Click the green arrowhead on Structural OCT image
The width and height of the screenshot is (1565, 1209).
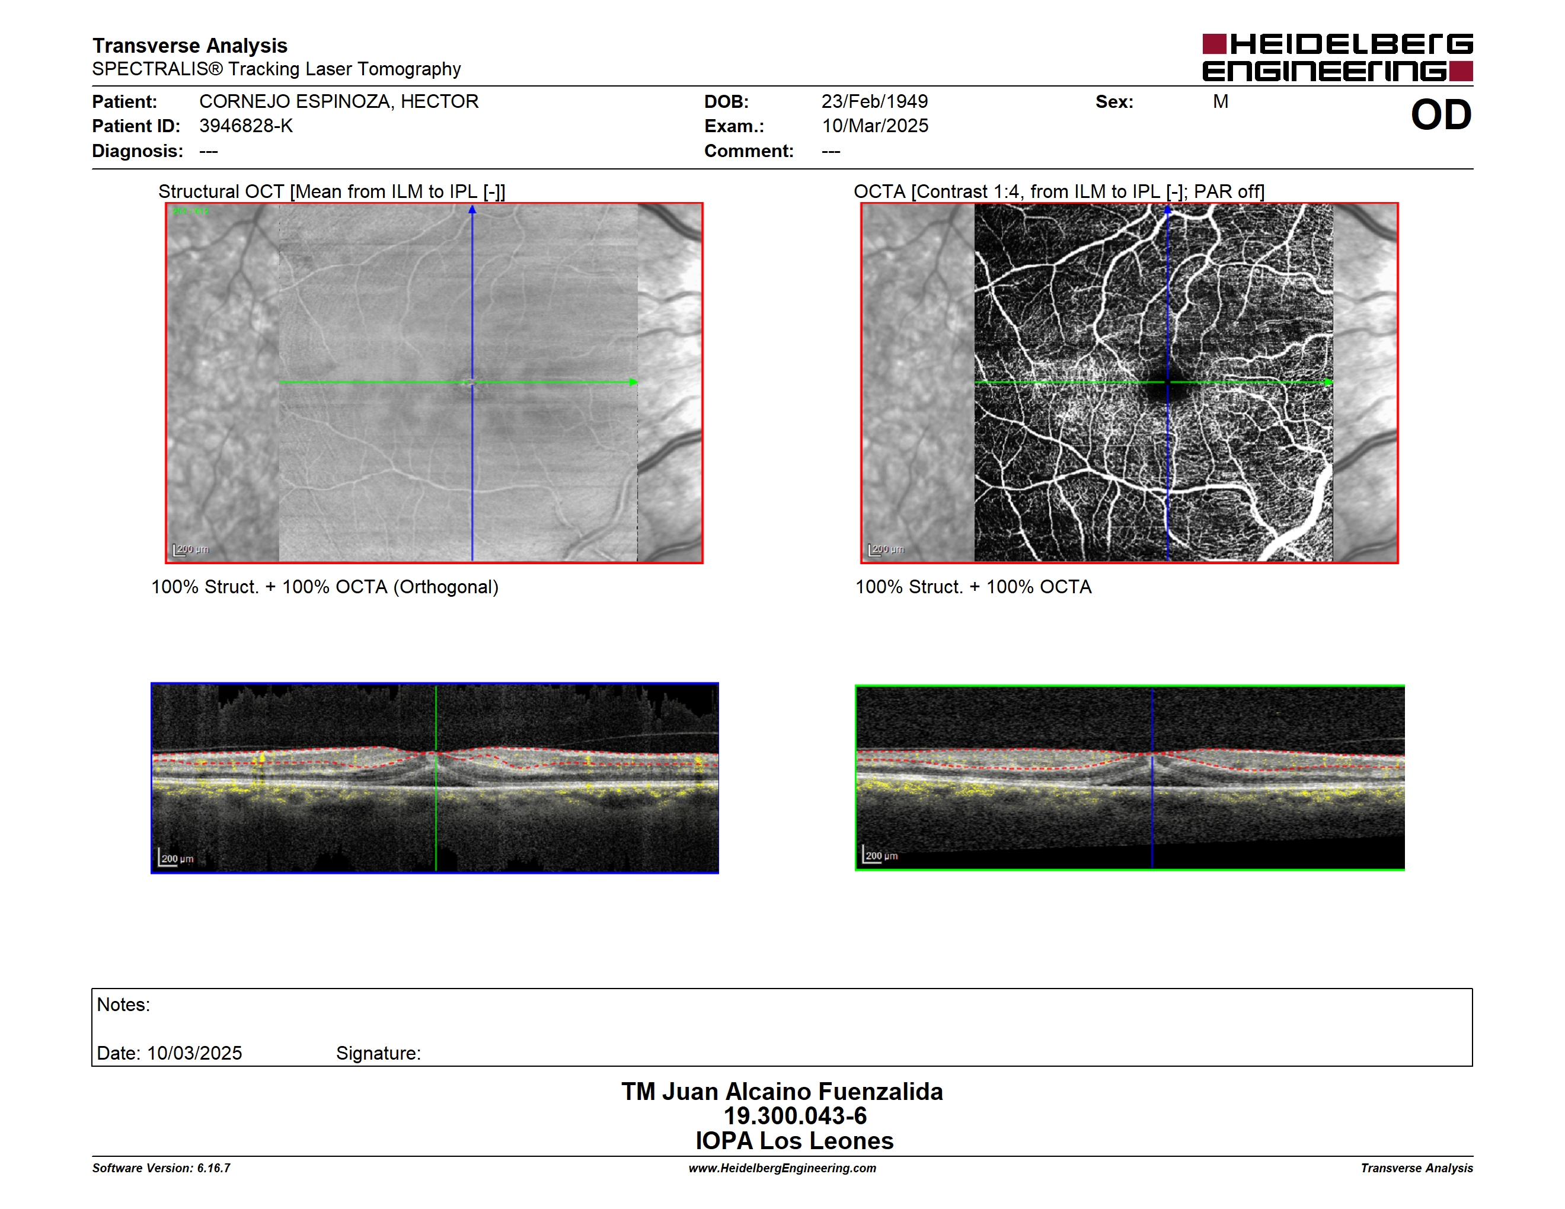coord(634,382)
